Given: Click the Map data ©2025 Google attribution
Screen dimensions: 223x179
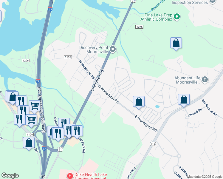Looking at the screenshot, I should coord(205,177).
